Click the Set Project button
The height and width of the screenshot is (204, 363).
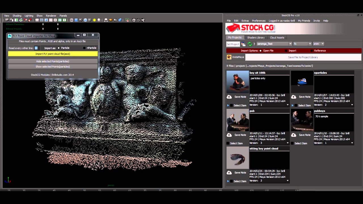(233, 44)
